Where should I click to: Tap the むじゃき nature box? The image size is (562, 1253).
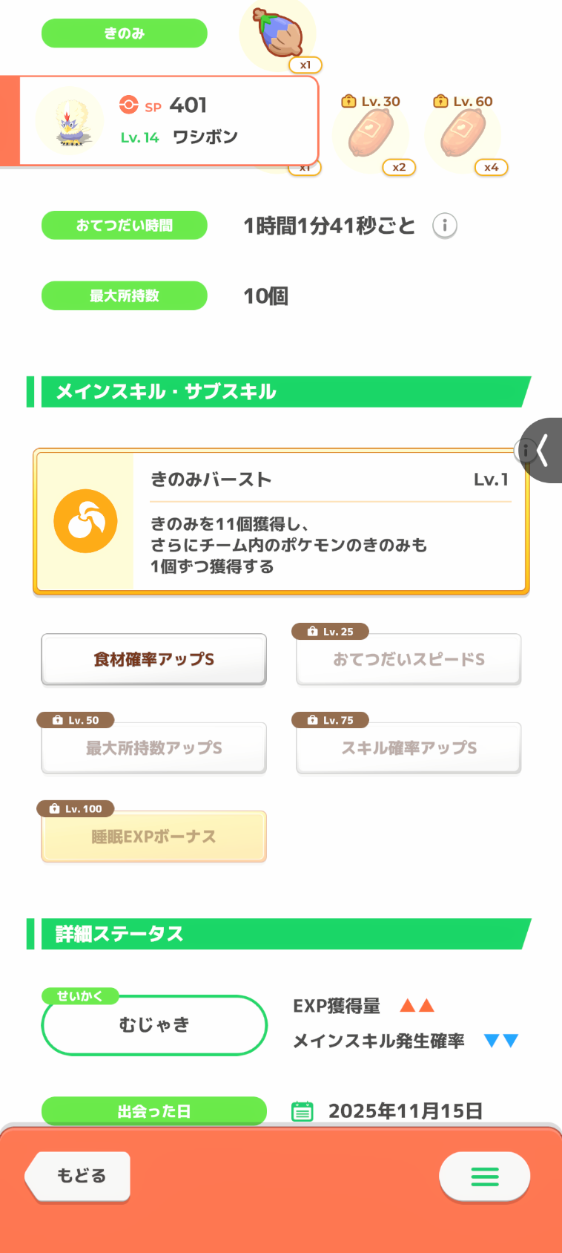(154, 1025)
